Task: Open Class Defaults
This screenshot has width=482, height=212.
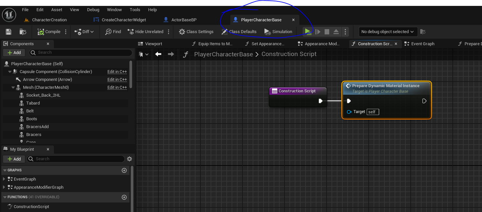Action: pos(239,32)
